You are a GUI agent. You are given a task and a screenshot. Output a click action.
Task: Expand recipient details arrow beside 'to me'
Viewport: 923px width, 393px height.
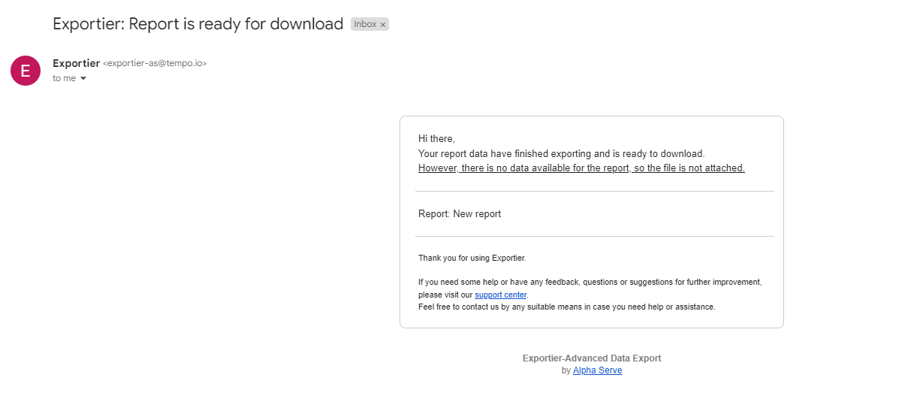pos(83,79)
